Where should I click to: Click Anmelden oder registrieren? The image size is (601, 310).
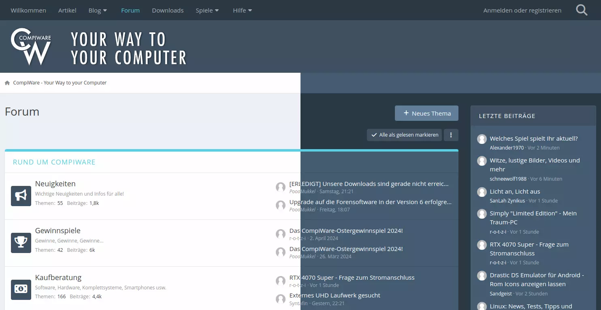[x=522, y=10]
